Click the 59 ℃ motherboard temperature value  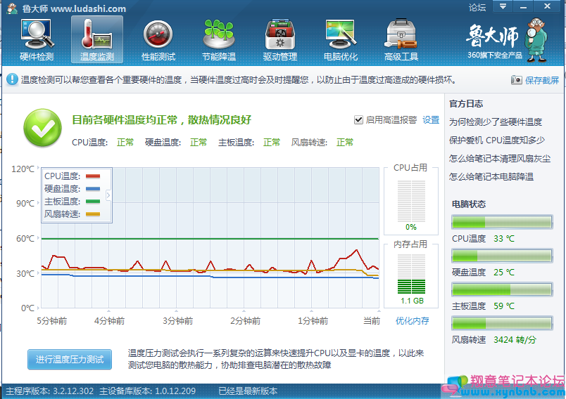pyautogui.click(x=504, y=306)
